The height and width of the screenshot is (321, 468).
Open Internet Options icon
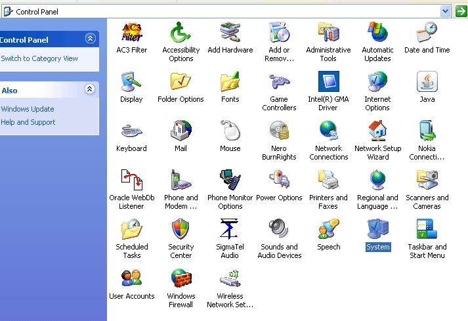[377, 81]
